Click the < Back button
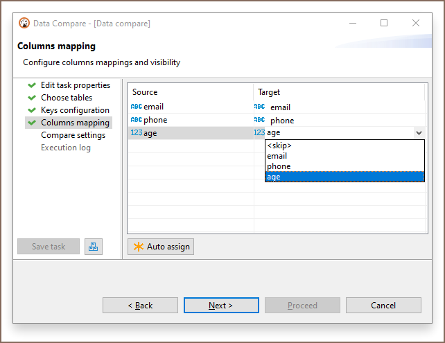 coord(140,306)
